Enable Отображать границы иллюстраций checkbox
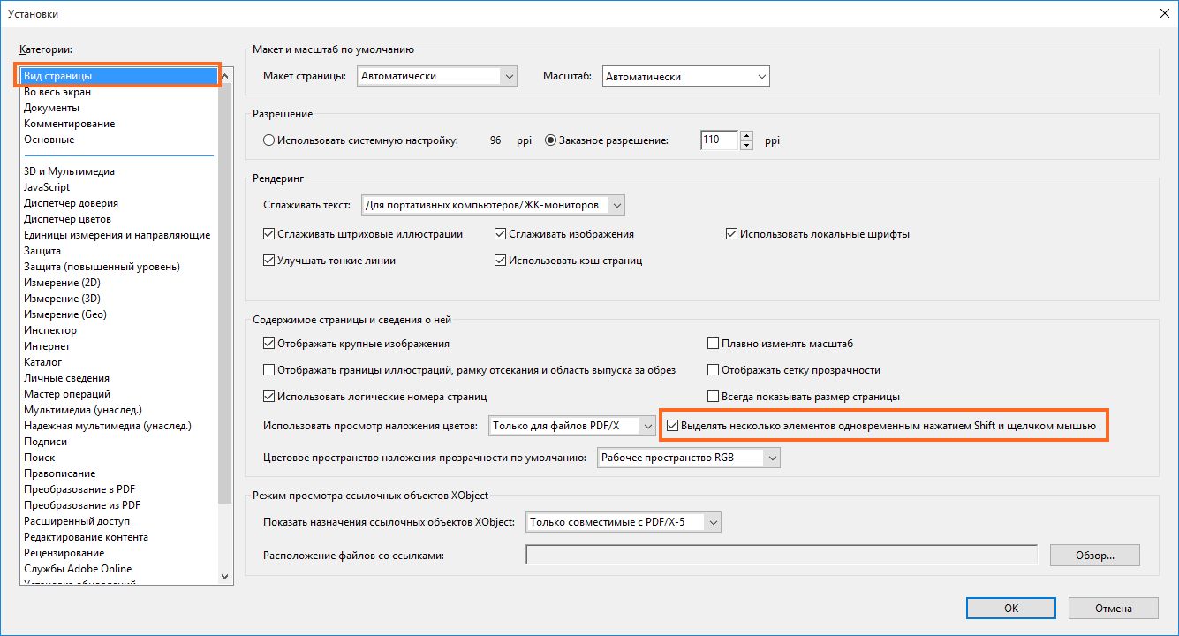Viewport: 1179px width, 636px height. 269,370
